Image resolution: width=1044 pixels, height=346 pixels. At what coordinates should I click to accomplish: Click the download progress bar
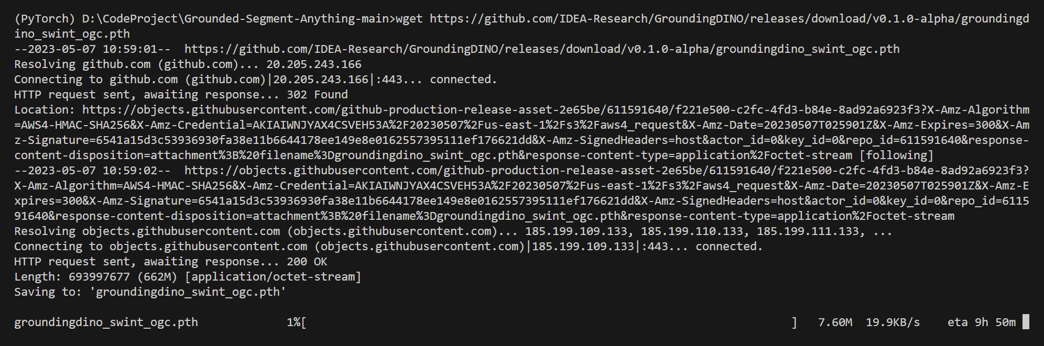coord(549,322)
